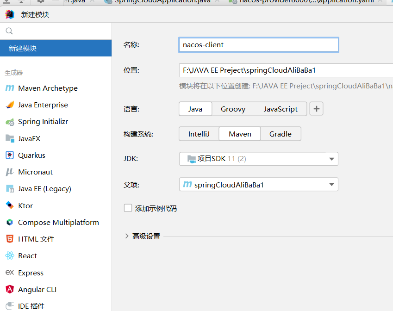Open the 父项 springCloudAliBaBa1 dropdown
393x311 pixels.
pyautogui.click(x=259, y=185)
